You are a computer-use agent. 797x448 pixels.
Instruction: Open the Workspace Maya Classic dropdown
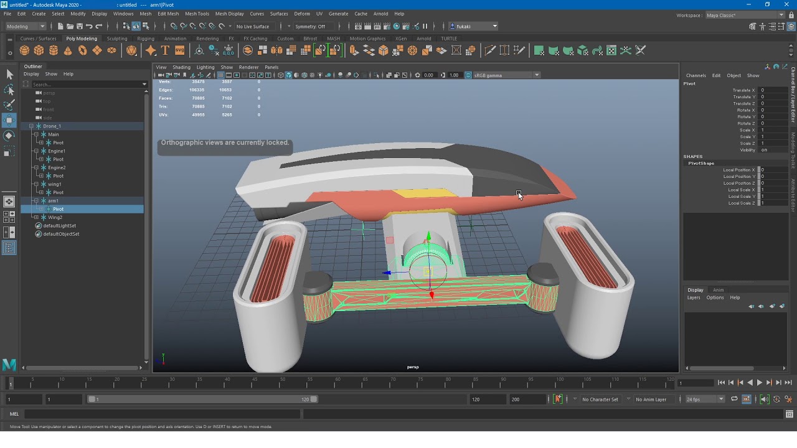[745, 15]
